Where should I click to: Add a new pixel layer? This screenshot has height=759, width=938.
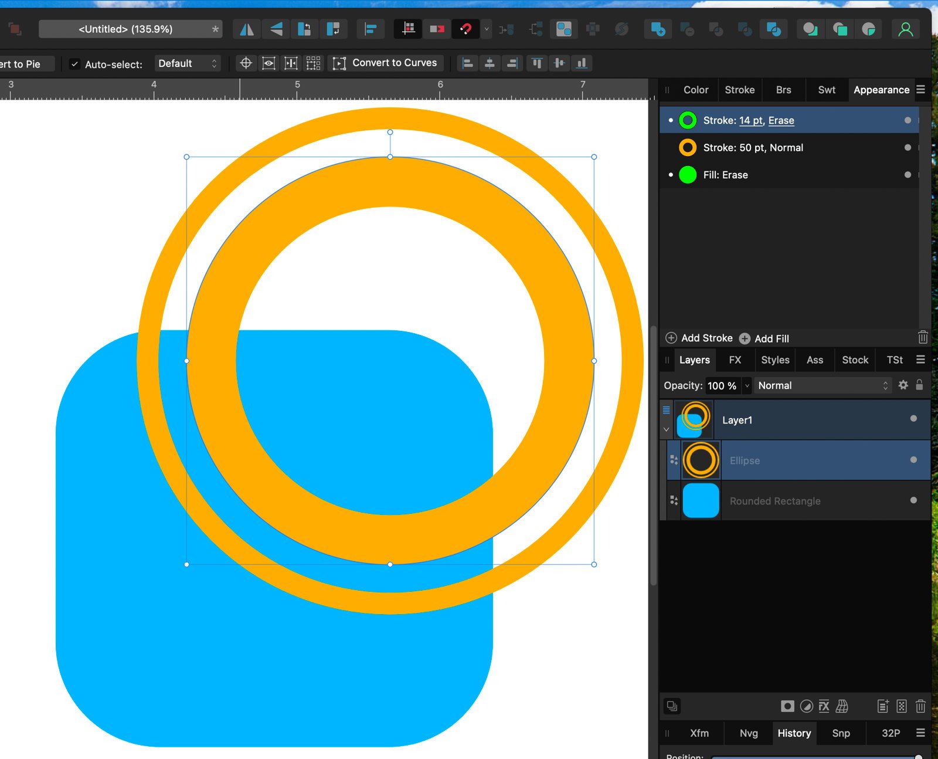pyautogui.click(x=902, y=706)
